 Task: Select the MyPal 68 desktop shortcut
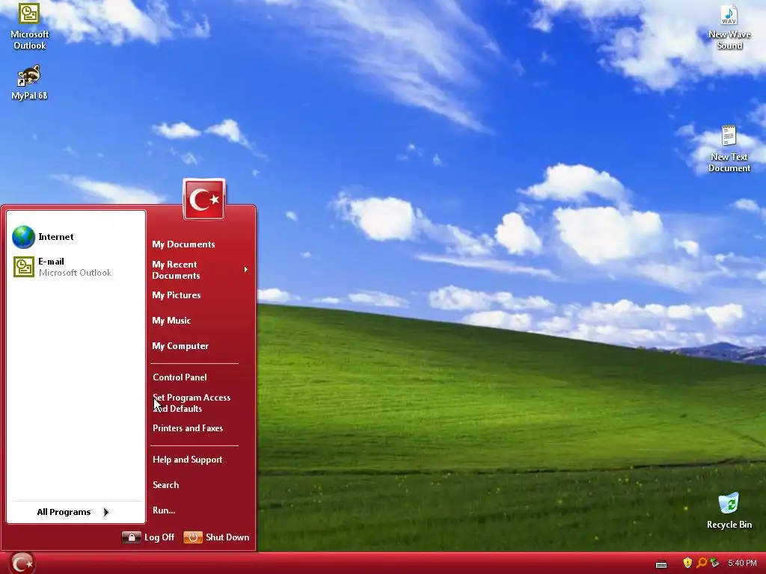[29, 82]
